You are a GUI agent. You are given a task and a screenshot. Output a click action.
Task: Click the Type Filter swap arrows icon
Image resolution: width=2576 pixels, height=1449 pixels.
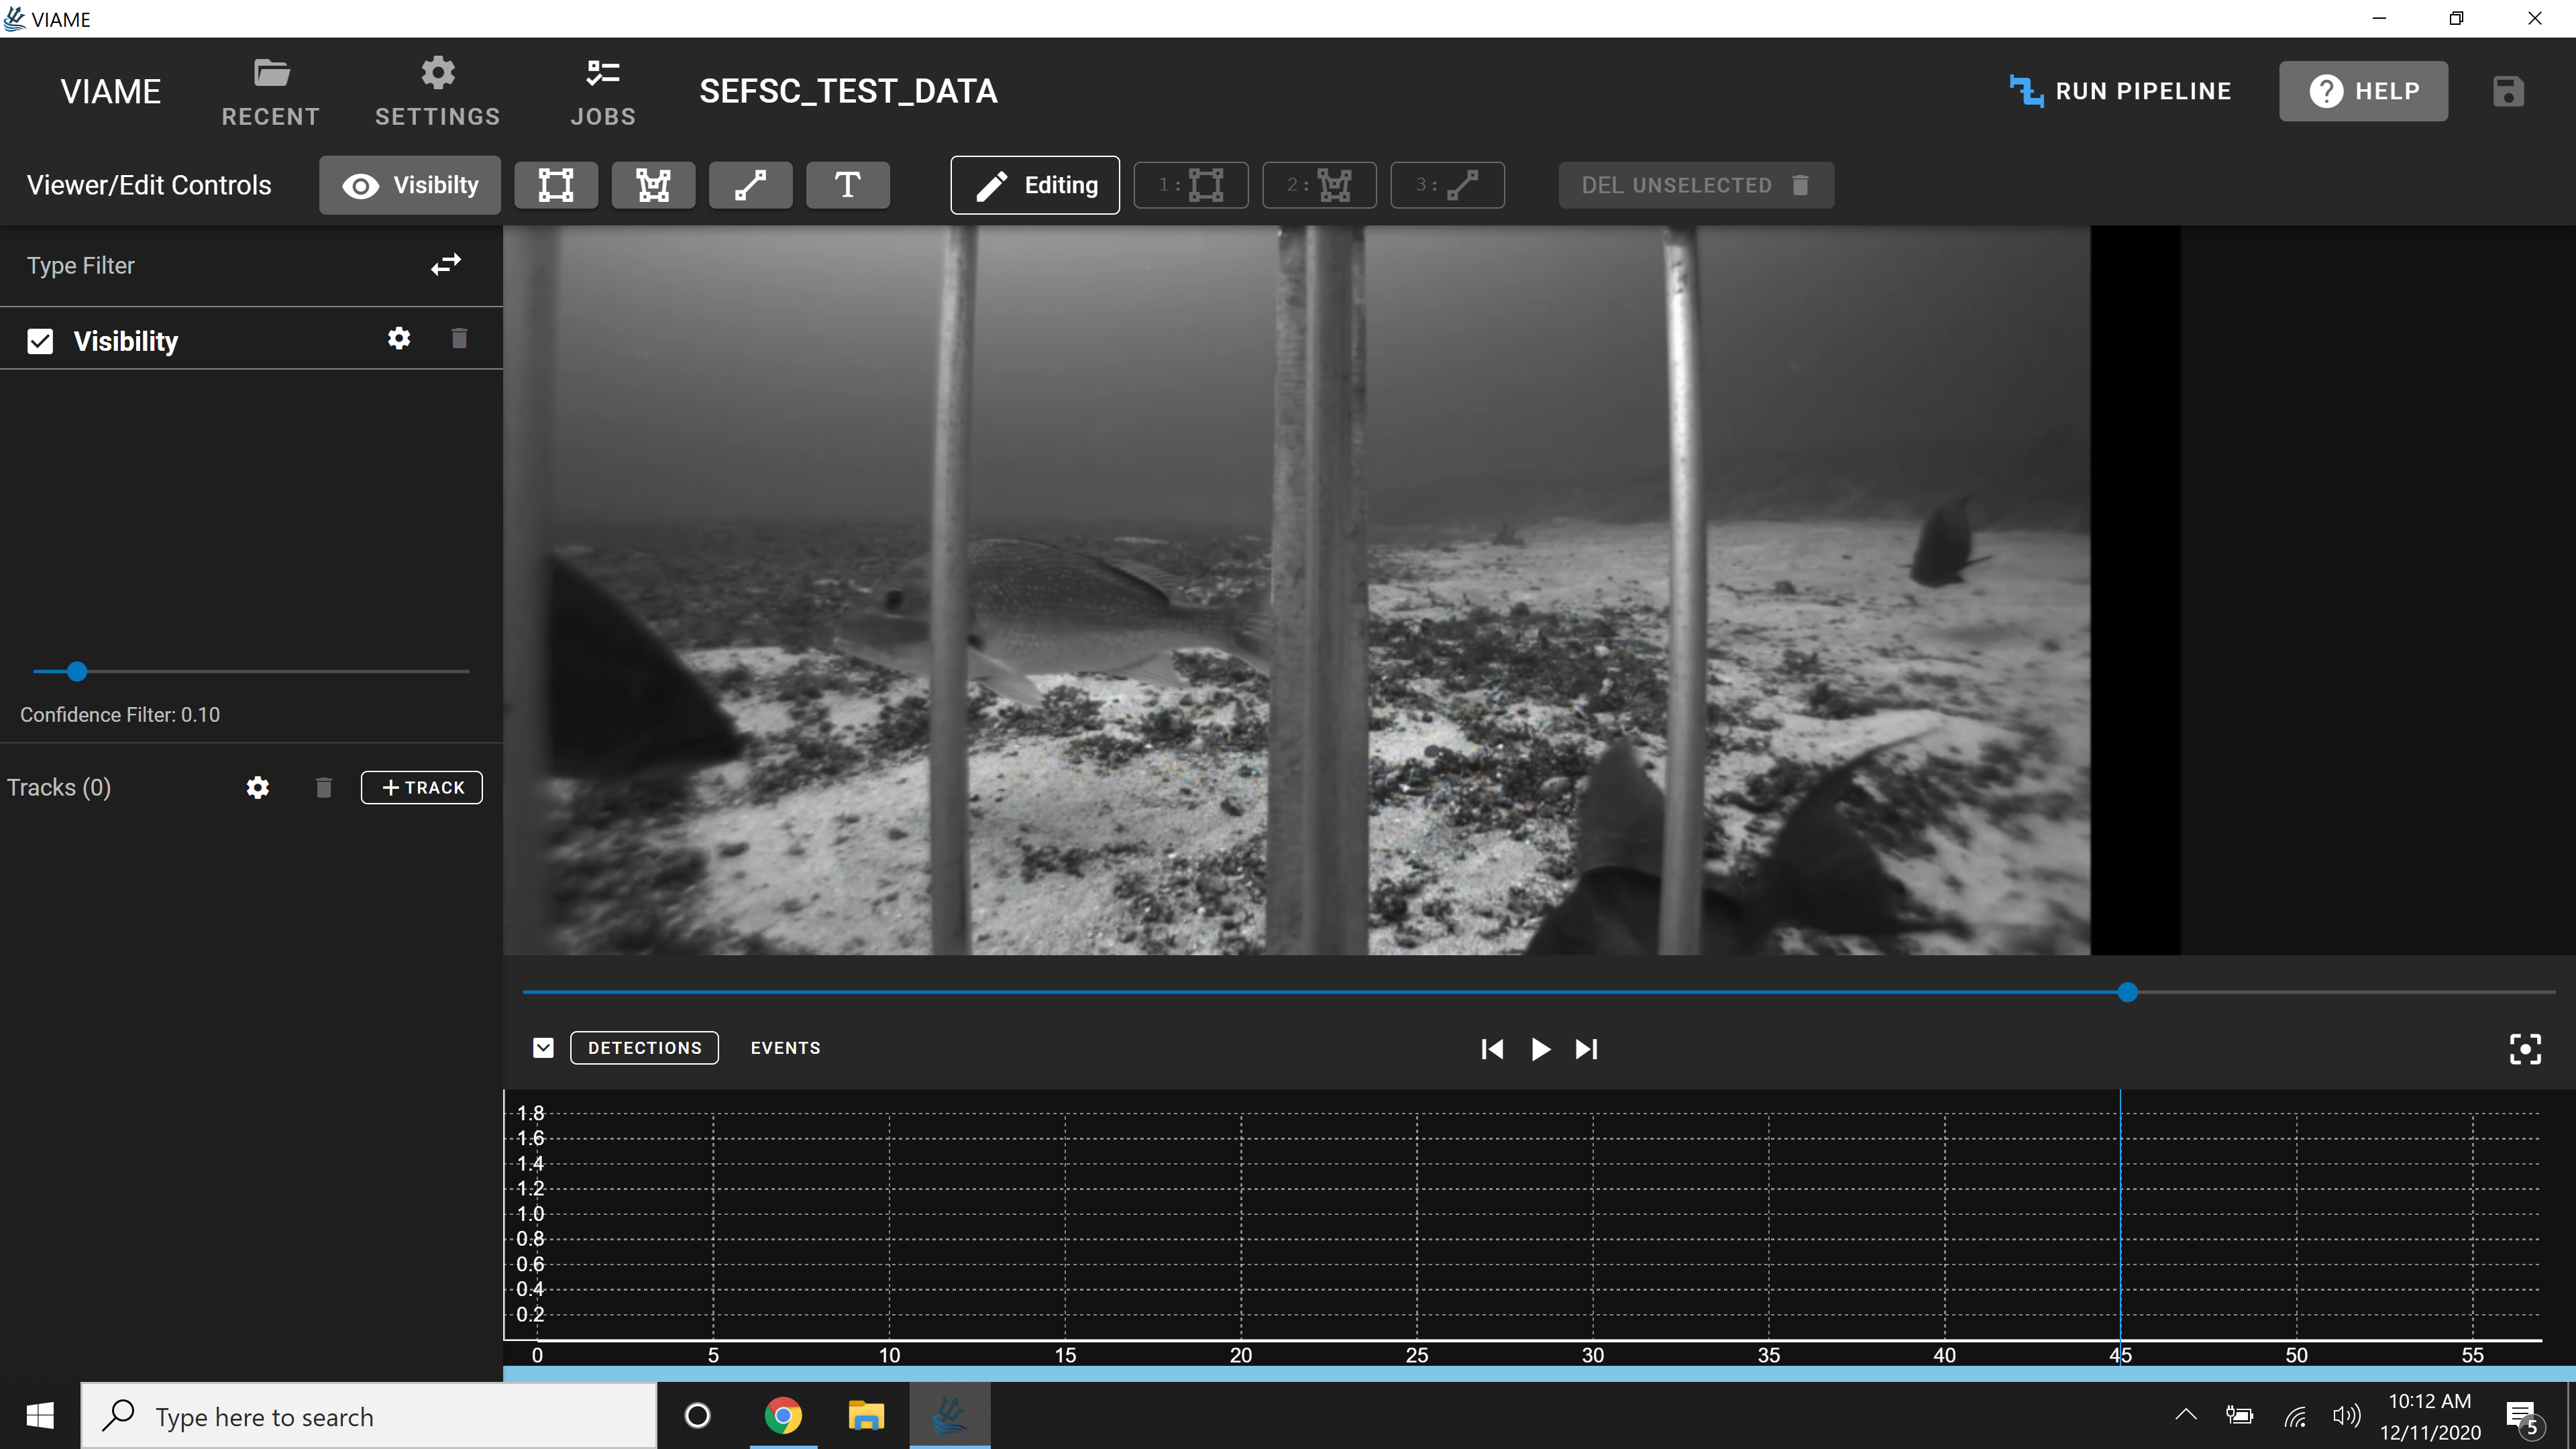click(446, 264)
